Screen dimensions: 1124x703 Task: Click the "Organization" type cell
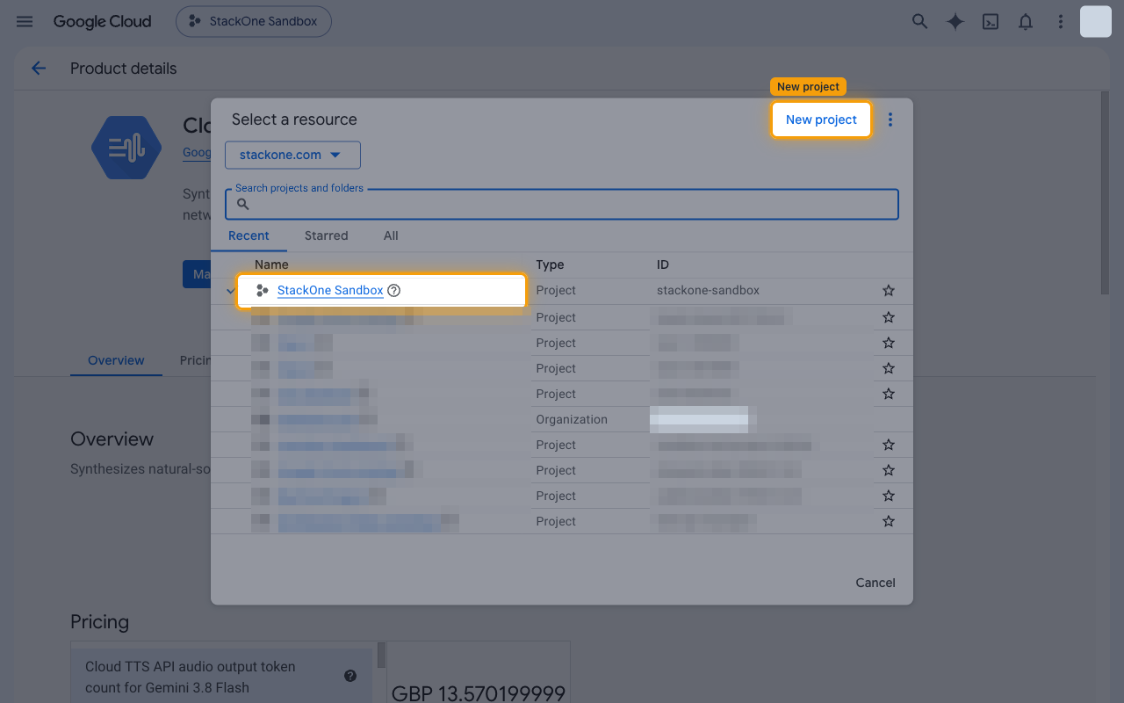(x=572, y=419)
